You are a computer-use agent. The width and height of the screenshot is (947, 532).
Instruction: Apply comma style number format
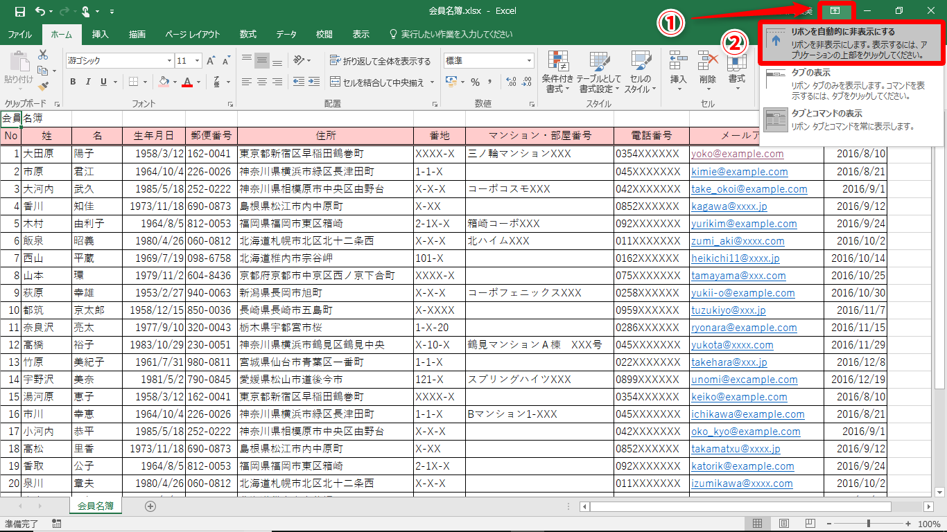pos(491,82)
